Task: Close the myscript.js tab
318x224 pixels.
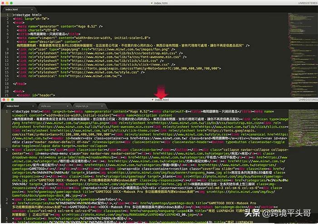Action: pos(102,106)
